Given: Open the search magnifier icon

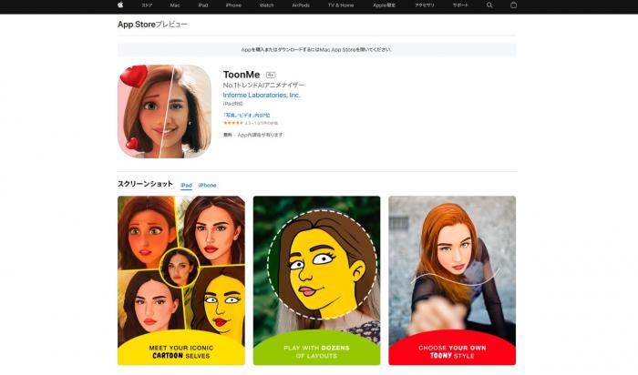Looking at the screenshot, I should (489, 5).
